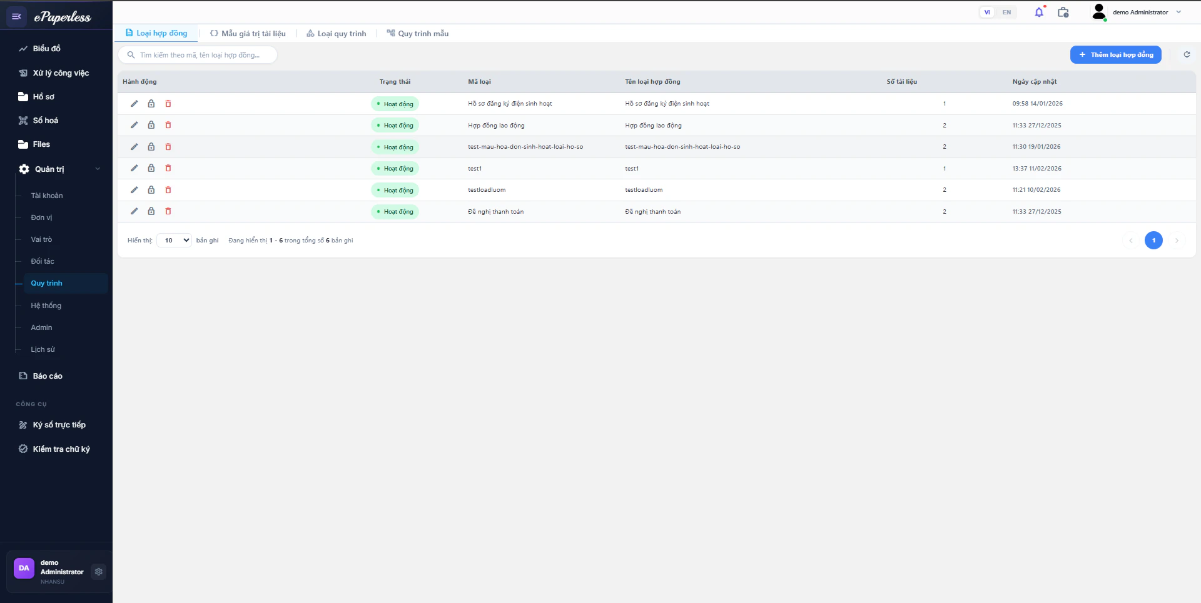
Task: Collapse the sidebar with the hamburger icon
Action: [x=17, y=16]
